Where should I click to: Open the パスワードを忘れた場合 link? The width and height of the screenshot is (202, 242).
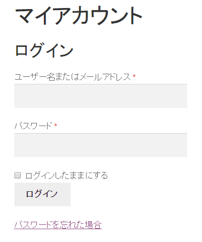pyautogui.click(x=58, y=224)
